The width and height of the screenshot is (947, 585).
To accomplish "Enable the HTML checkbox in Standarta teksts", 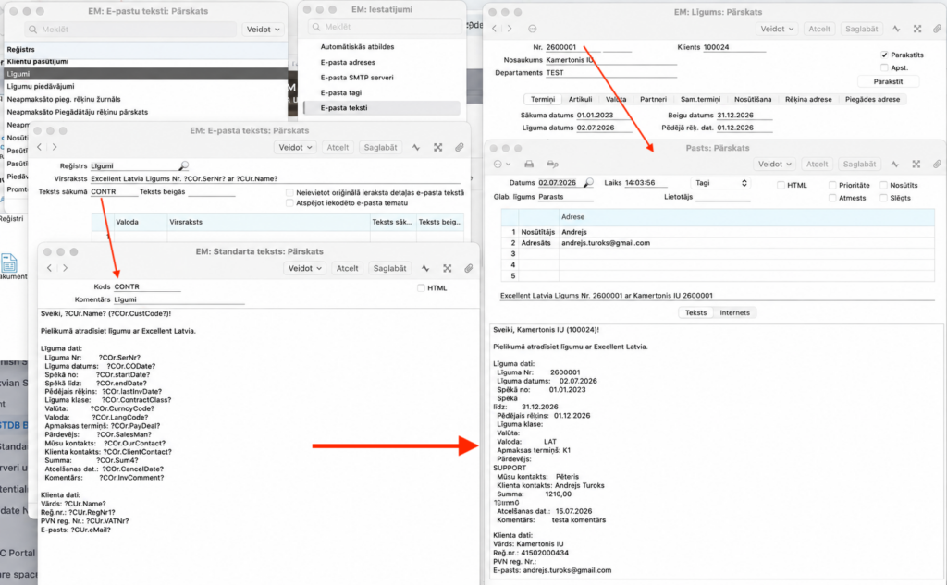I will pos(421,288).
